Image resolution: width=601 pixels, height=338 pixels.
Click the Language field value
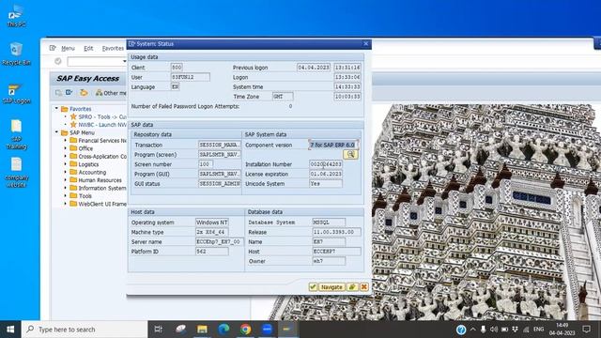coord(175,86)
